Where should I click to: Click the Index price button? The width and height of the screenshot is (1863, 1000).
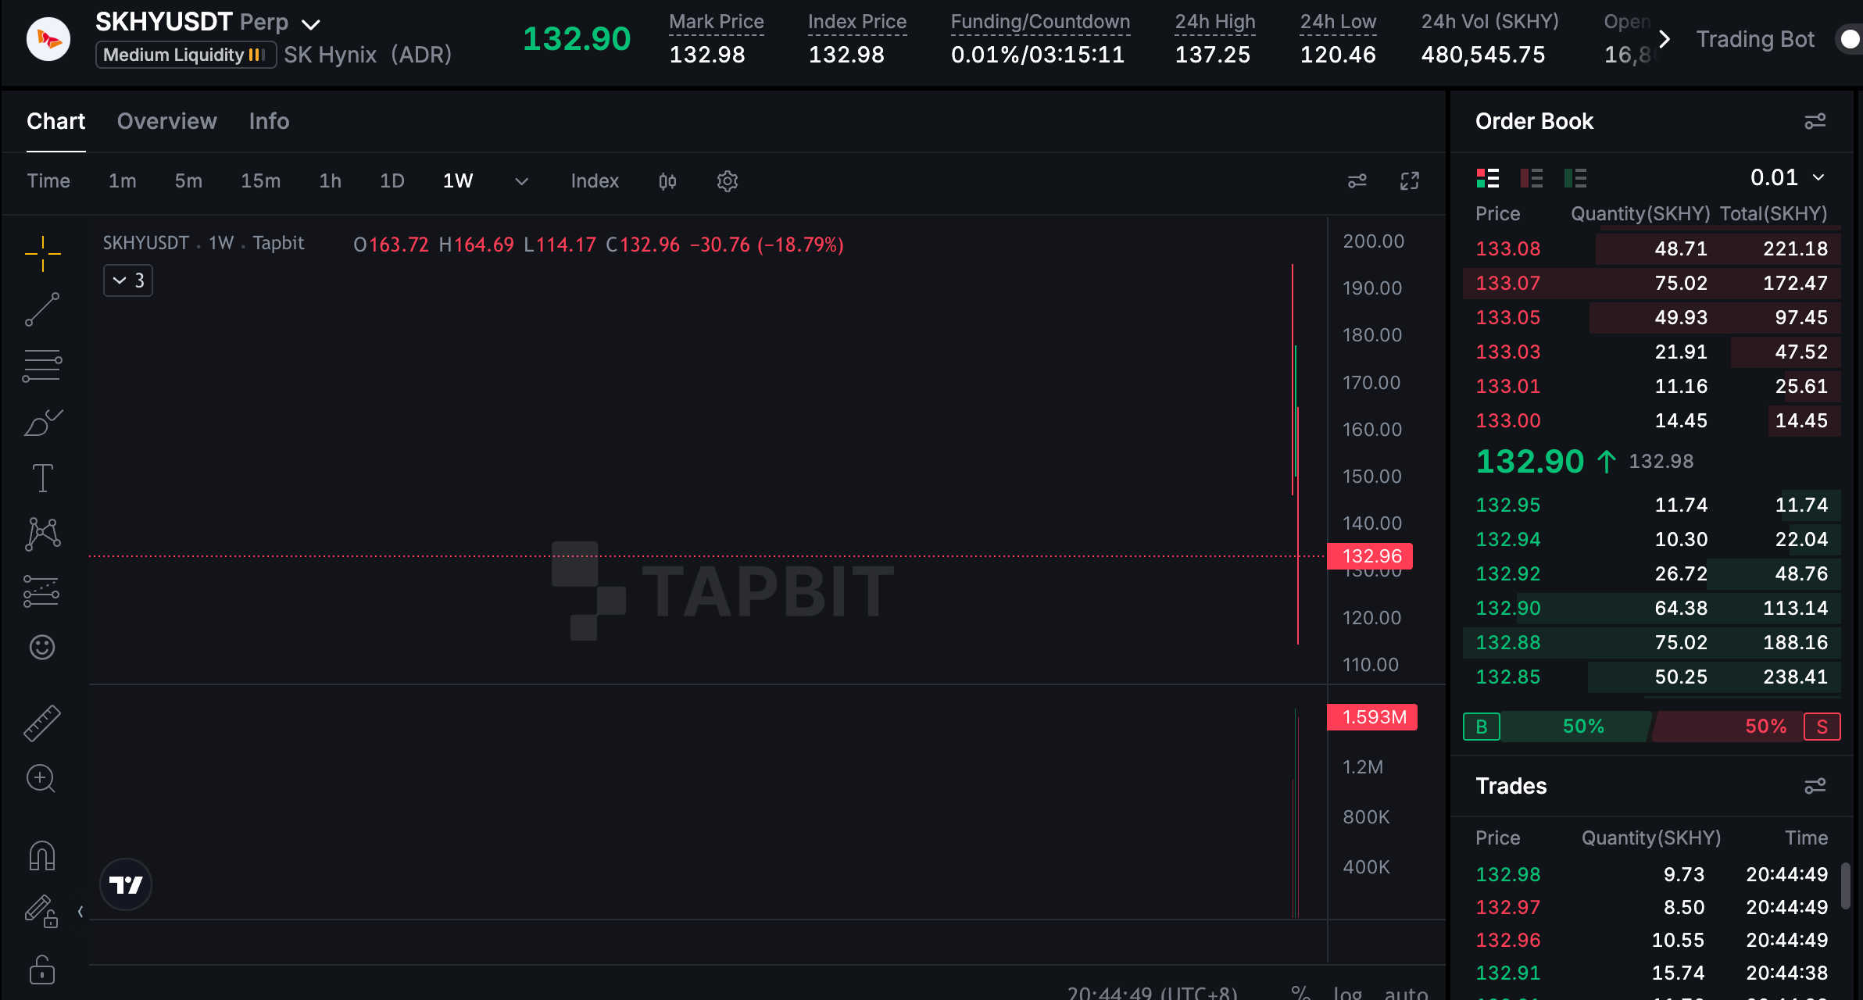point(595,181)
